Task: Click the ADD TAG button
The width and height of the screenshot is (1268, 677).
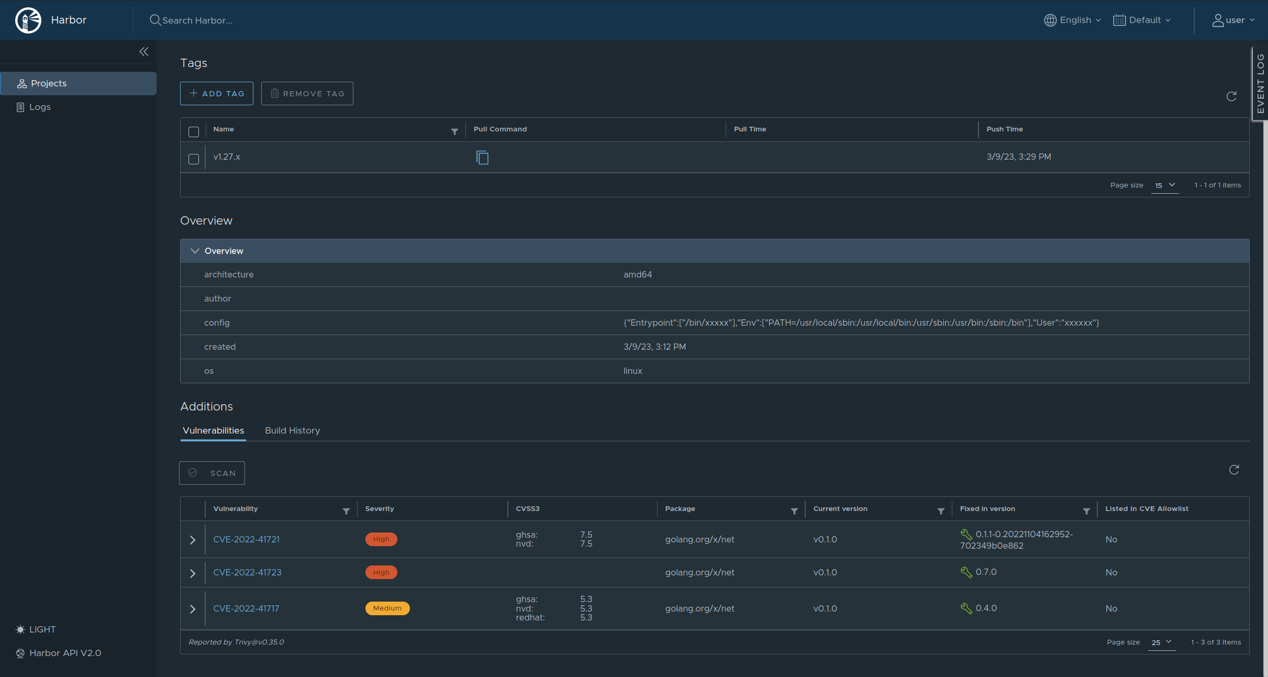Action: [x=217, y=93]
